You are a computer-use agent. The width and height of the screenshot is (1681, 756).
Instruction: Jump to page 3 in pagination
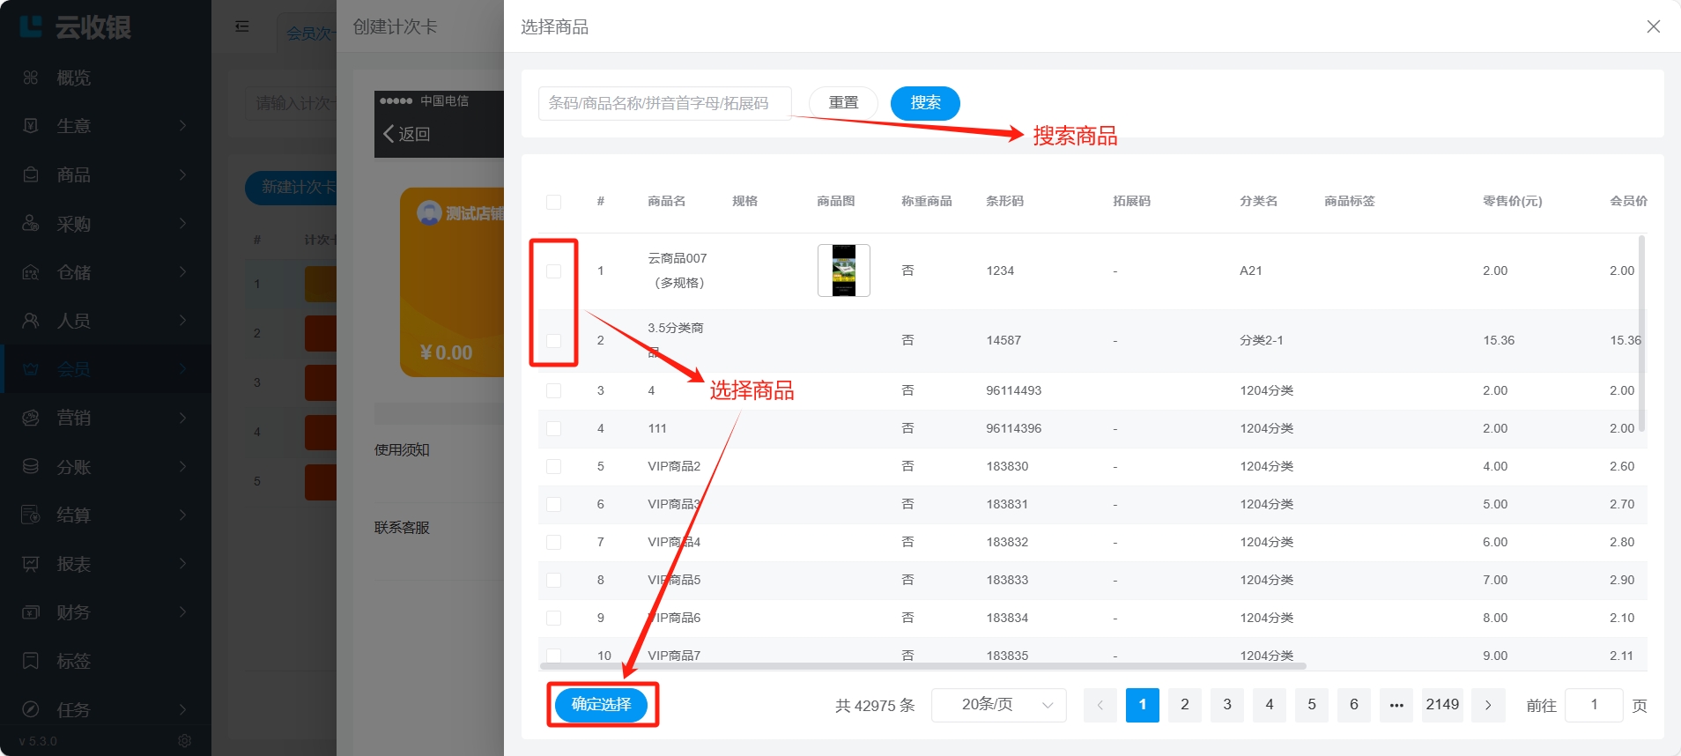point(1226,705)
